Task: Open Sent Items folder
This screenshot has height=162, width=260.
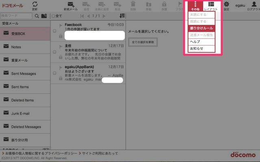Action: (x=25, y=87)
